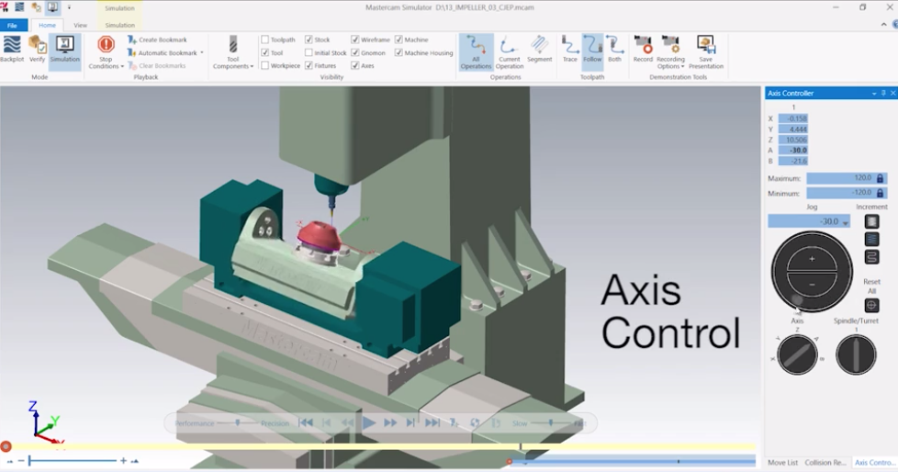Select the Home ribbon tab
898x472 pixels.
(x=47, y=25)
